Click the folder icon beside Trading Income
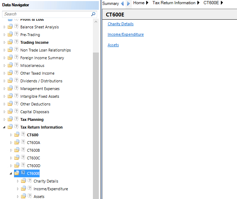This screenshot has width=237, height=199. click(x=10, y=42)
